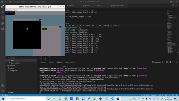Open the Terminal menu
This screenshot has height=101, width=179.
pos(38,2)
